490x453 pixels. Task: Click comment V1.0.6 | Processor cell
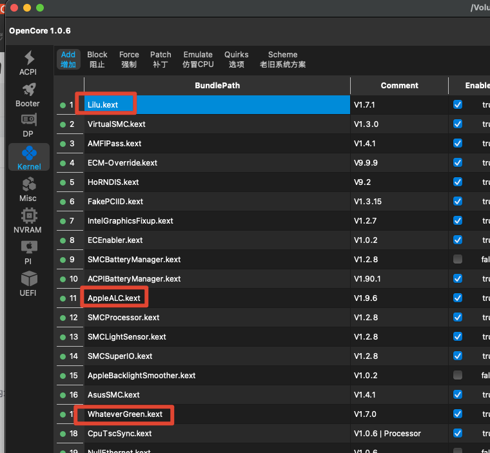[399, 434]
